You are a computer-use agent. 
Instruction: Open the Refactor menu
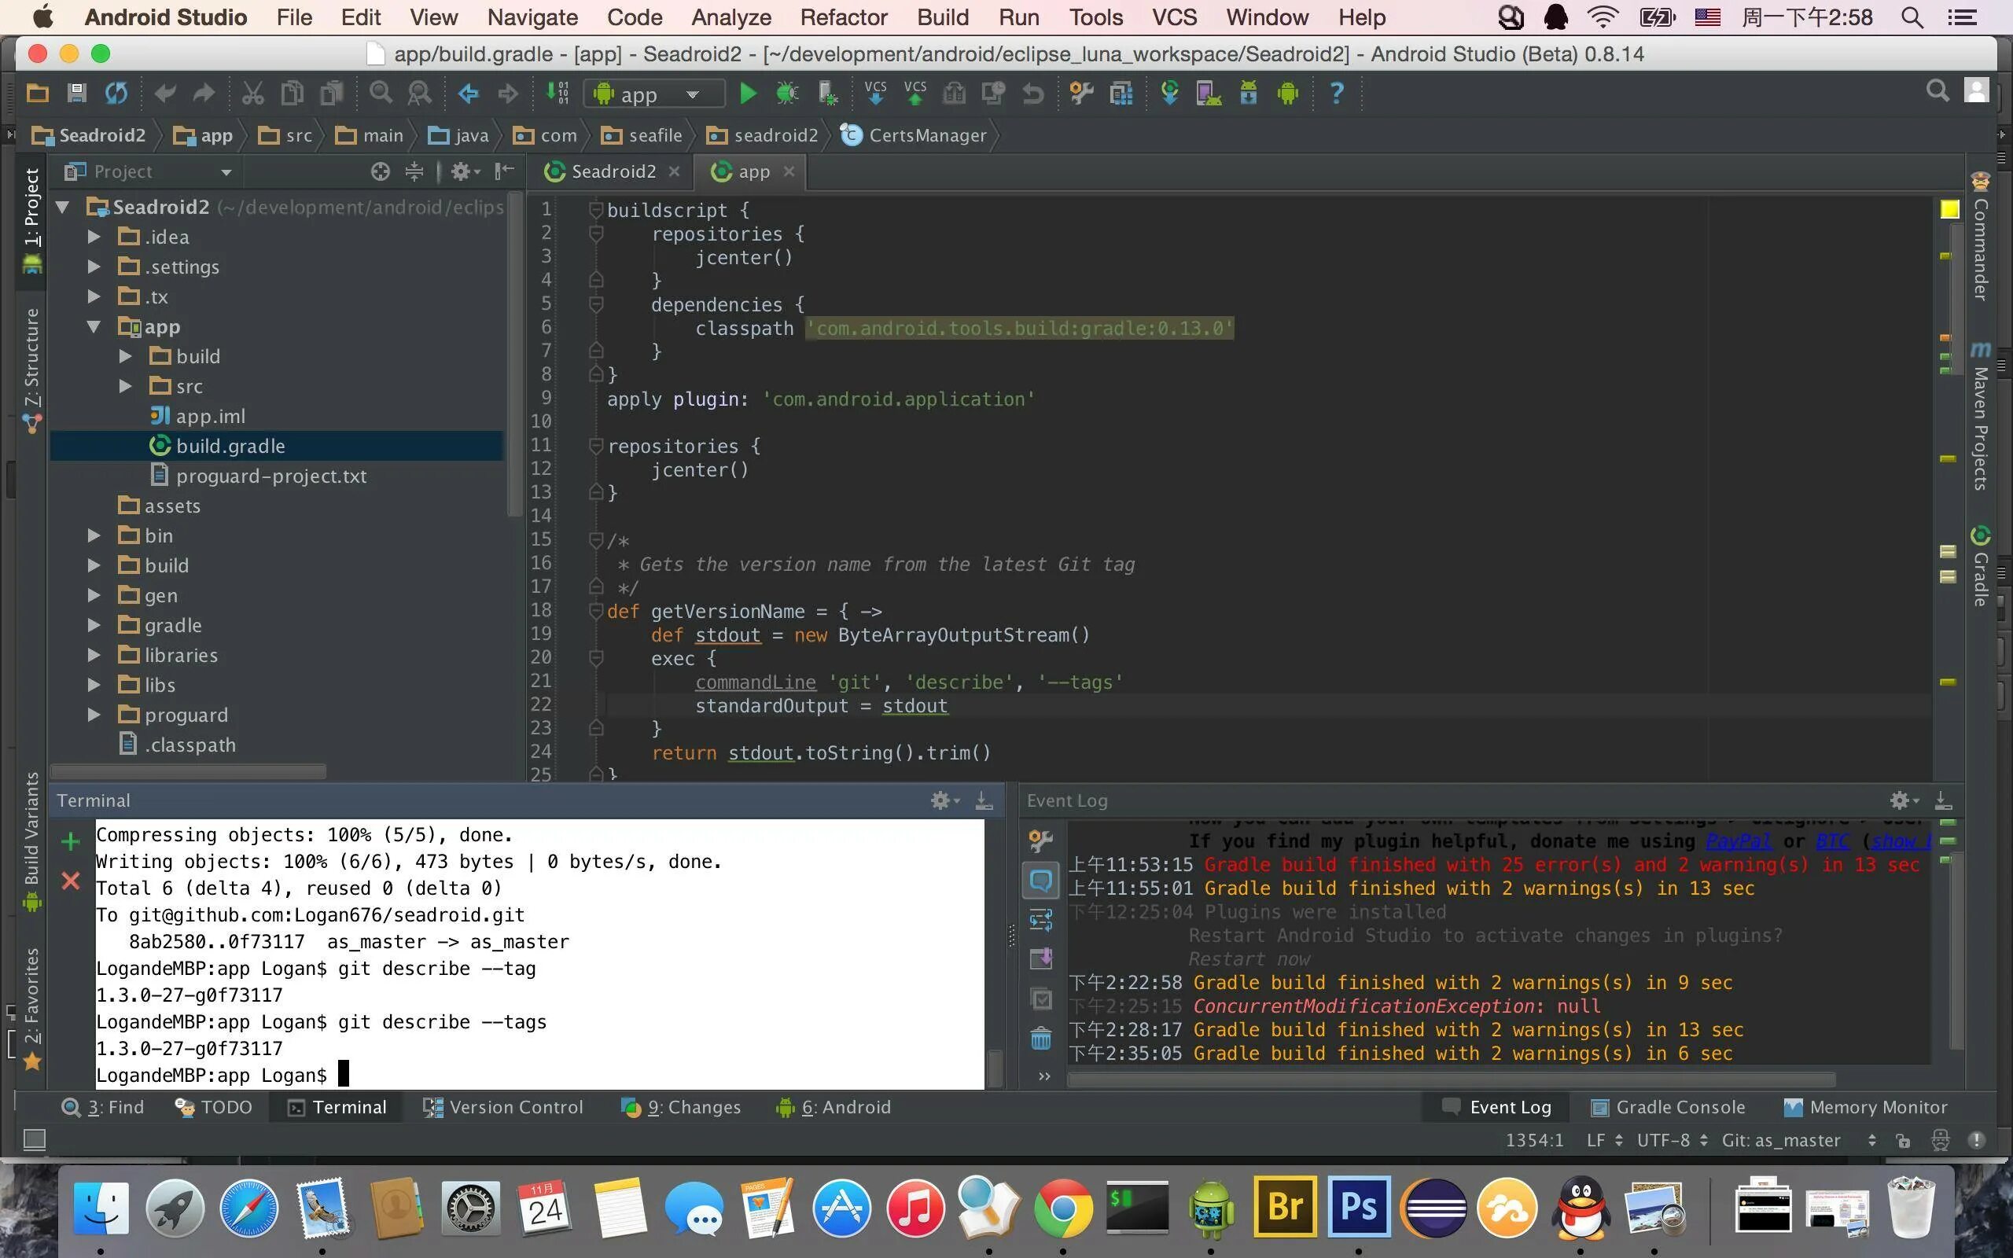click(843, 17)
